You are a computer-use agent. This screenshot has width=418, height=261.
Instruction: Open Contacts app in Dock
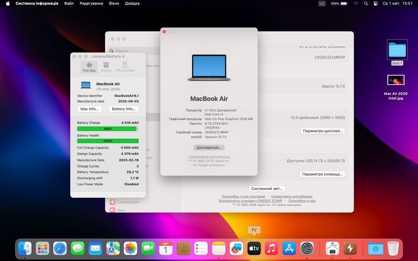pos(184,248)
